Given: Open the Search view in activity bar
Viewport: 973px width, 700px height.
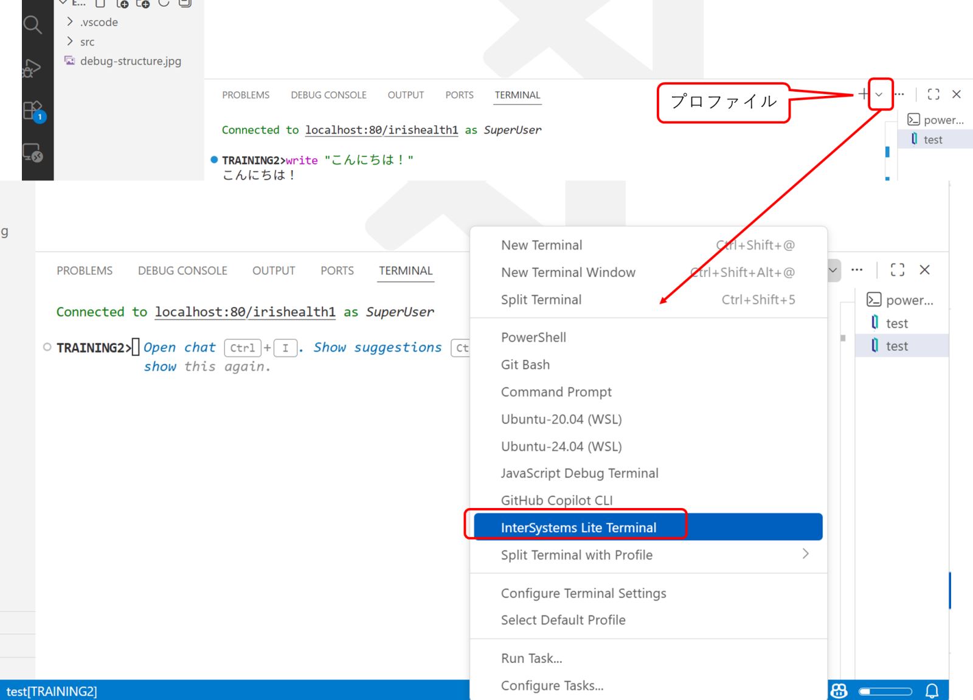Looking at the screenshot, I should [32, 25].
